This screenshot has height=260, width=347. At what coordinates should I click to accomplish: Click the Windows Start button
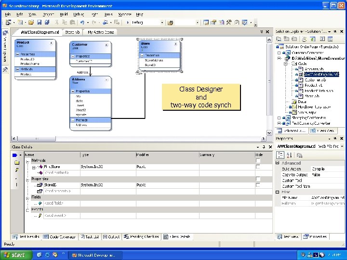[x=14, y=255]
